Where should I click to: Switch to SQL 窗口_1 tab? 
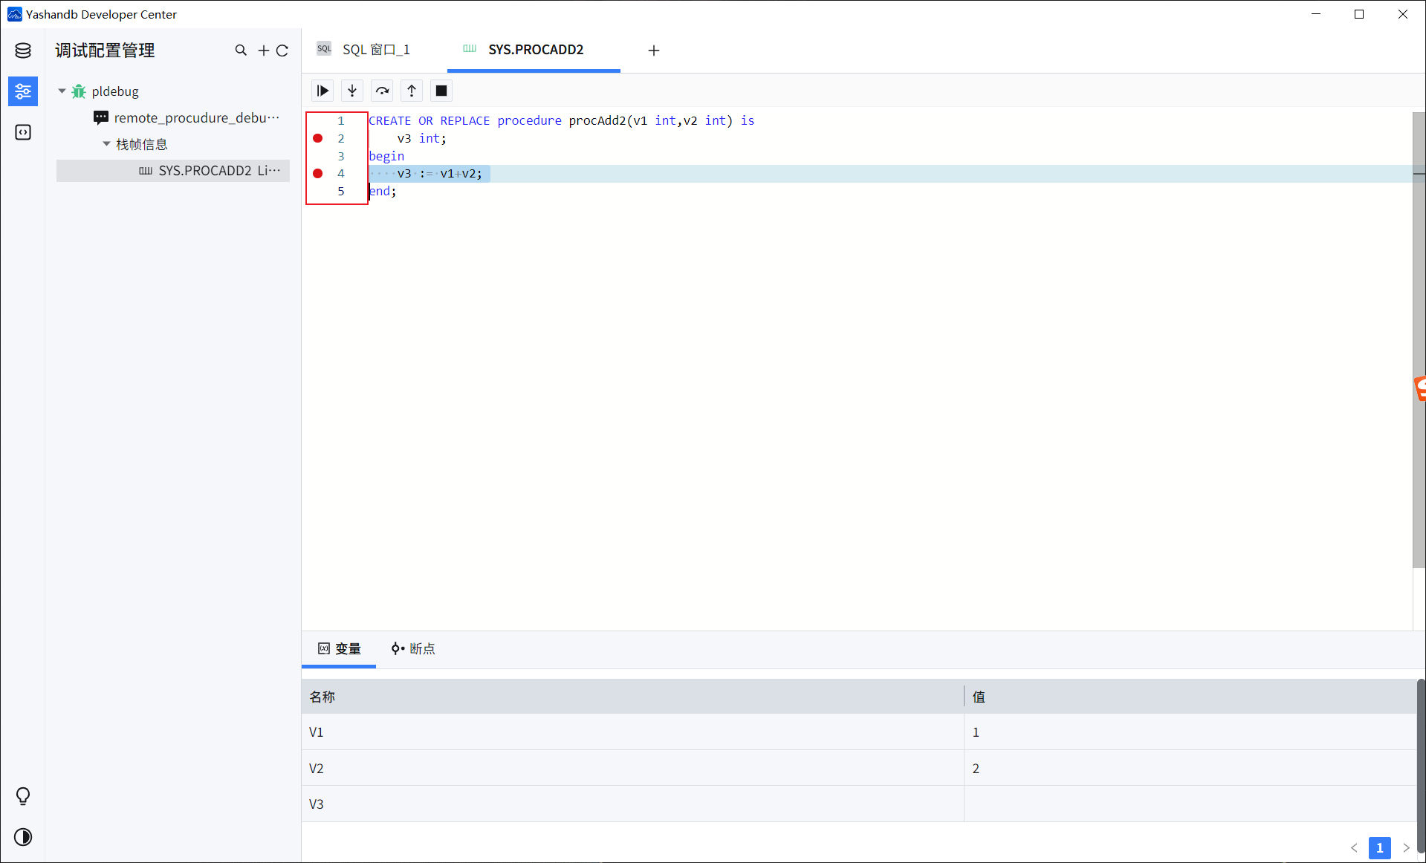364,50
